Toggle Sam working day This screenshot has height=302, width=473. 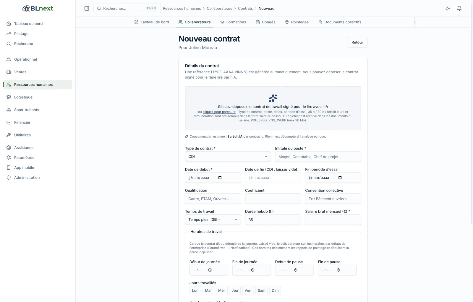[261, 290]
